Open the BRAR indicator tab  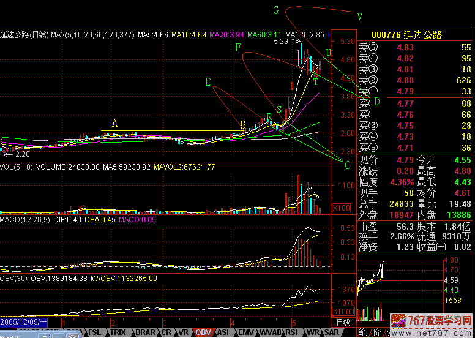click(x=144, y=332)
